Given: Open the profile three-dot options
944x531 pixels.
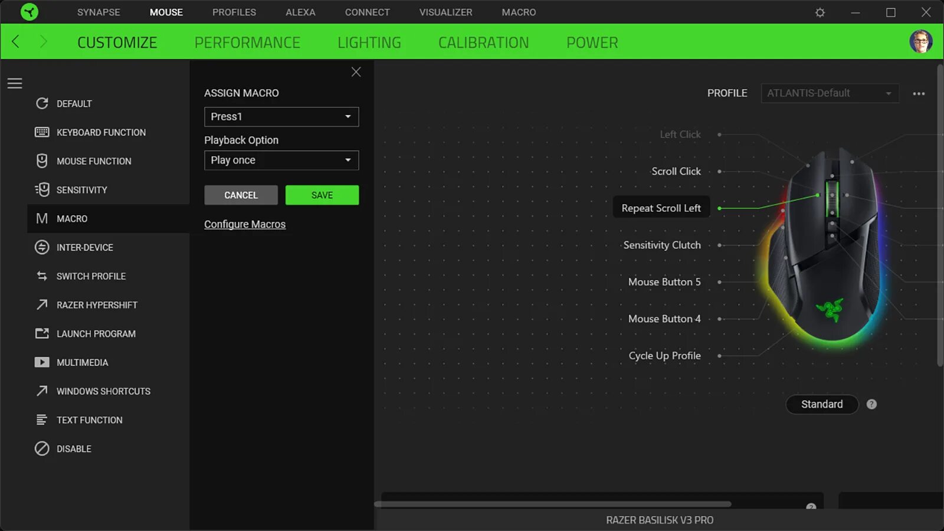Looking at the screenshot, I should [x=919, y=93].
